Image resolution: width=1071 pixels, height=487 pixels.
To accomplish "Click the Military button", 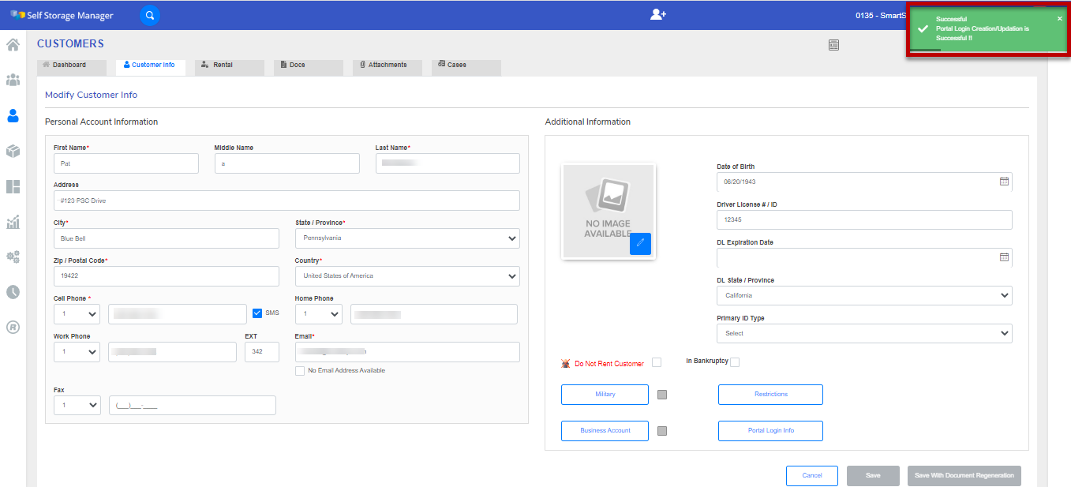I will point(605,395).
